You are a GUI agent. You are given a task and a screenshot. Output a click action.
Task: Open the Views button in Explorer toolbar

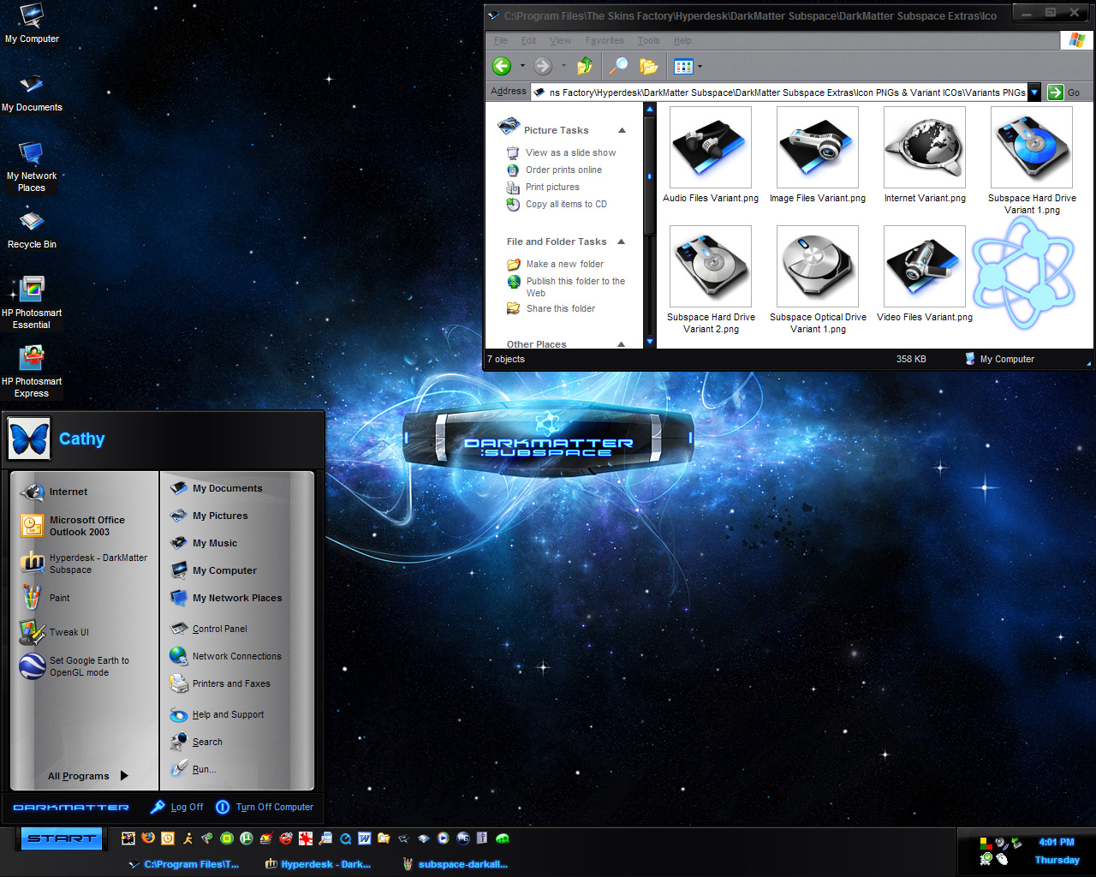[683, 66]
